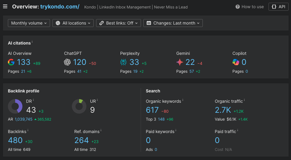Click the API button
291x160 pixels.
[x=278, y=7]
